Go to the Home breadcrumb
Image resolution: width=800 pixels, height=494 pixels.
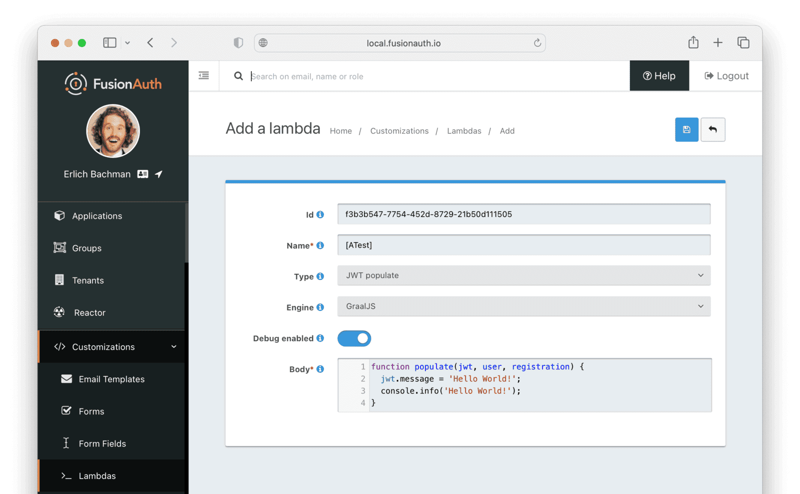341,131
